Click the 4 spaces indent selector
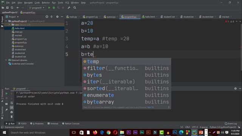 (204, 127)
